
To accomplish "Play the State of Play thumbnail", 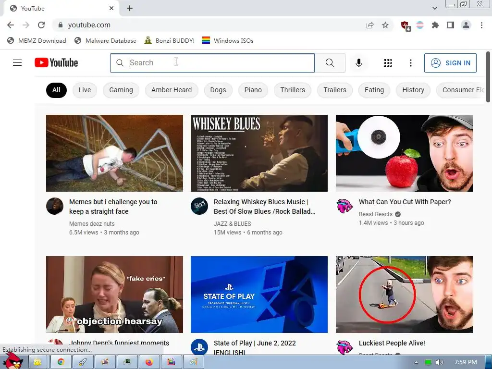I will (259, 295).
